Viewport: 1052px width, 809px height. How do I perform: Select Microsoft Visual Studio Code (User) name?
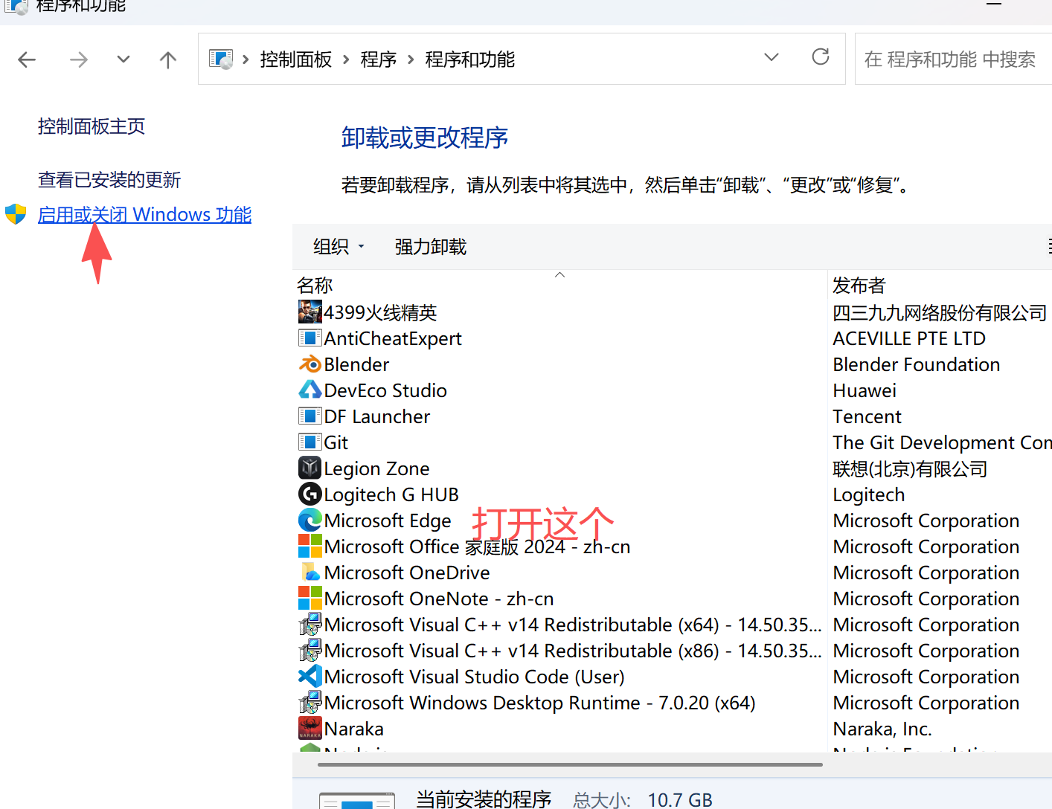[x=475, y=677]
